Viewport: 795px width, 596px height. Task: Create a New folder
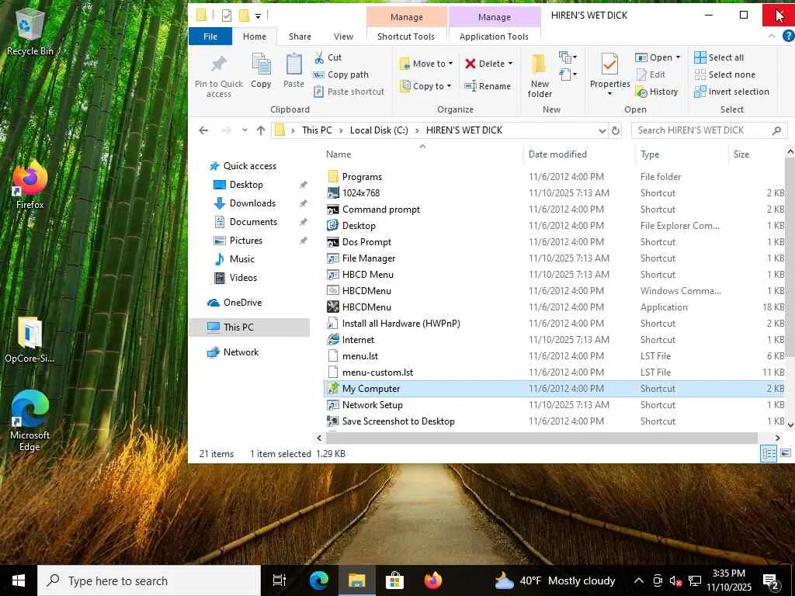pyautogui.click(x=540, y=76)
